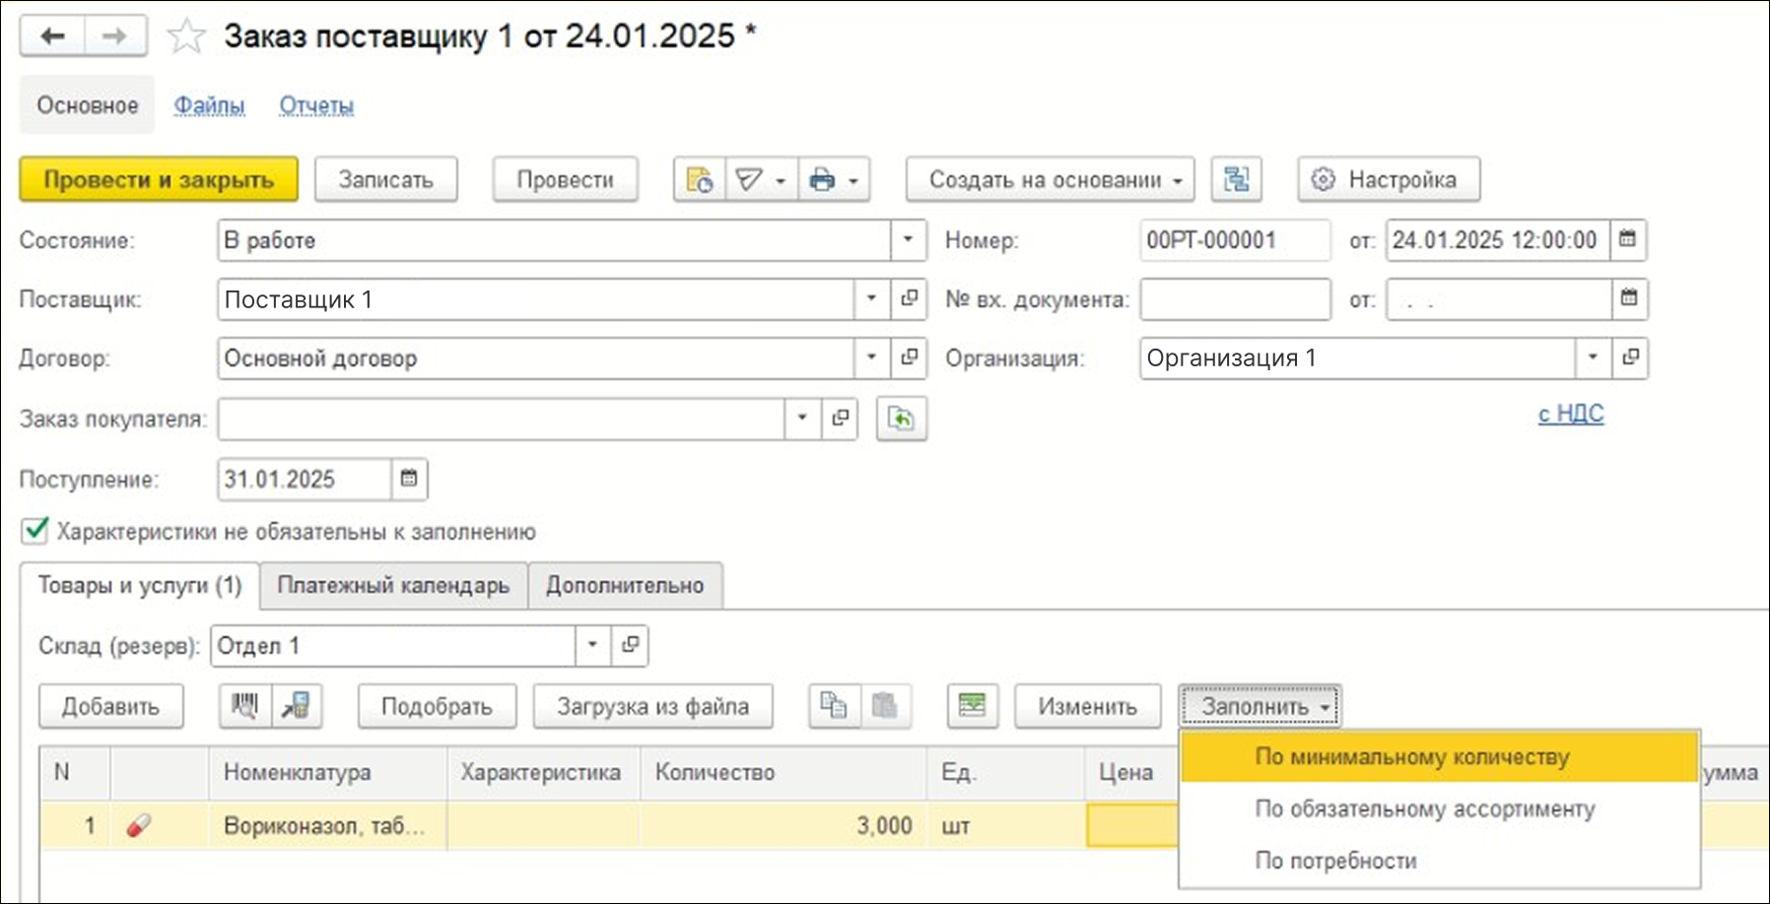Screen dimensions: 1770x904
Task: Open the 'Создать на основании' dropdown
Action: pyautogui.click(x=1050, y=180)
